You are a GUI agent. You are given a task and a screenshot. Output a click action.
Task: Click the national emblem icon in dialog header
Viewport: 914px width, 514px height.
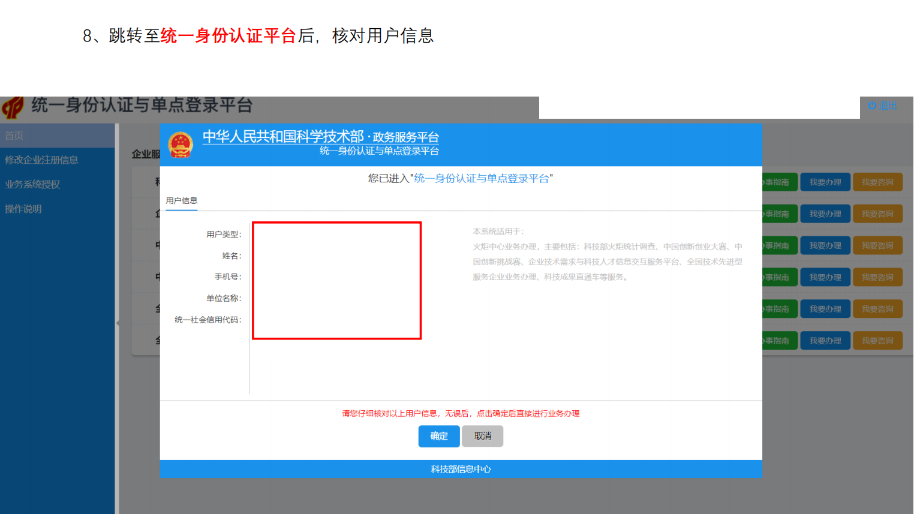(x=180, y=145)
